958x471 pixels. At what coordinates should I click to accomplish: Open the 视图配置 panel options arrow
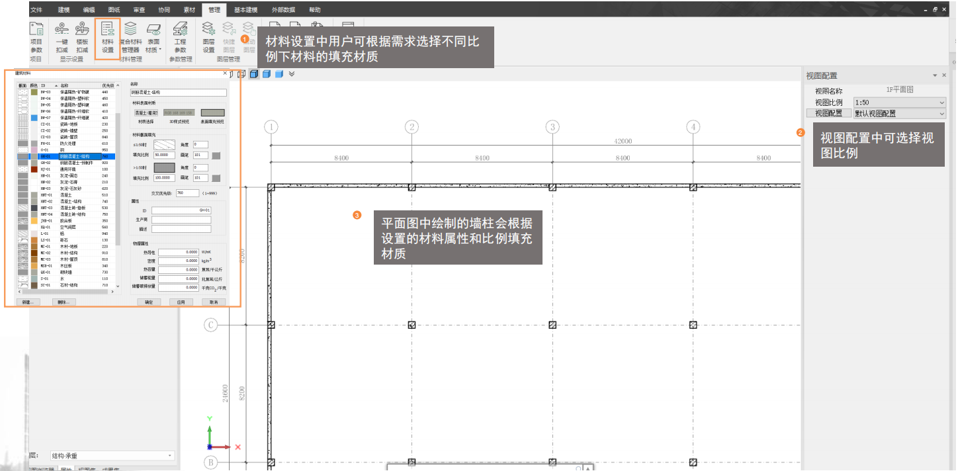pyautogui.click(x=935, y=75)
